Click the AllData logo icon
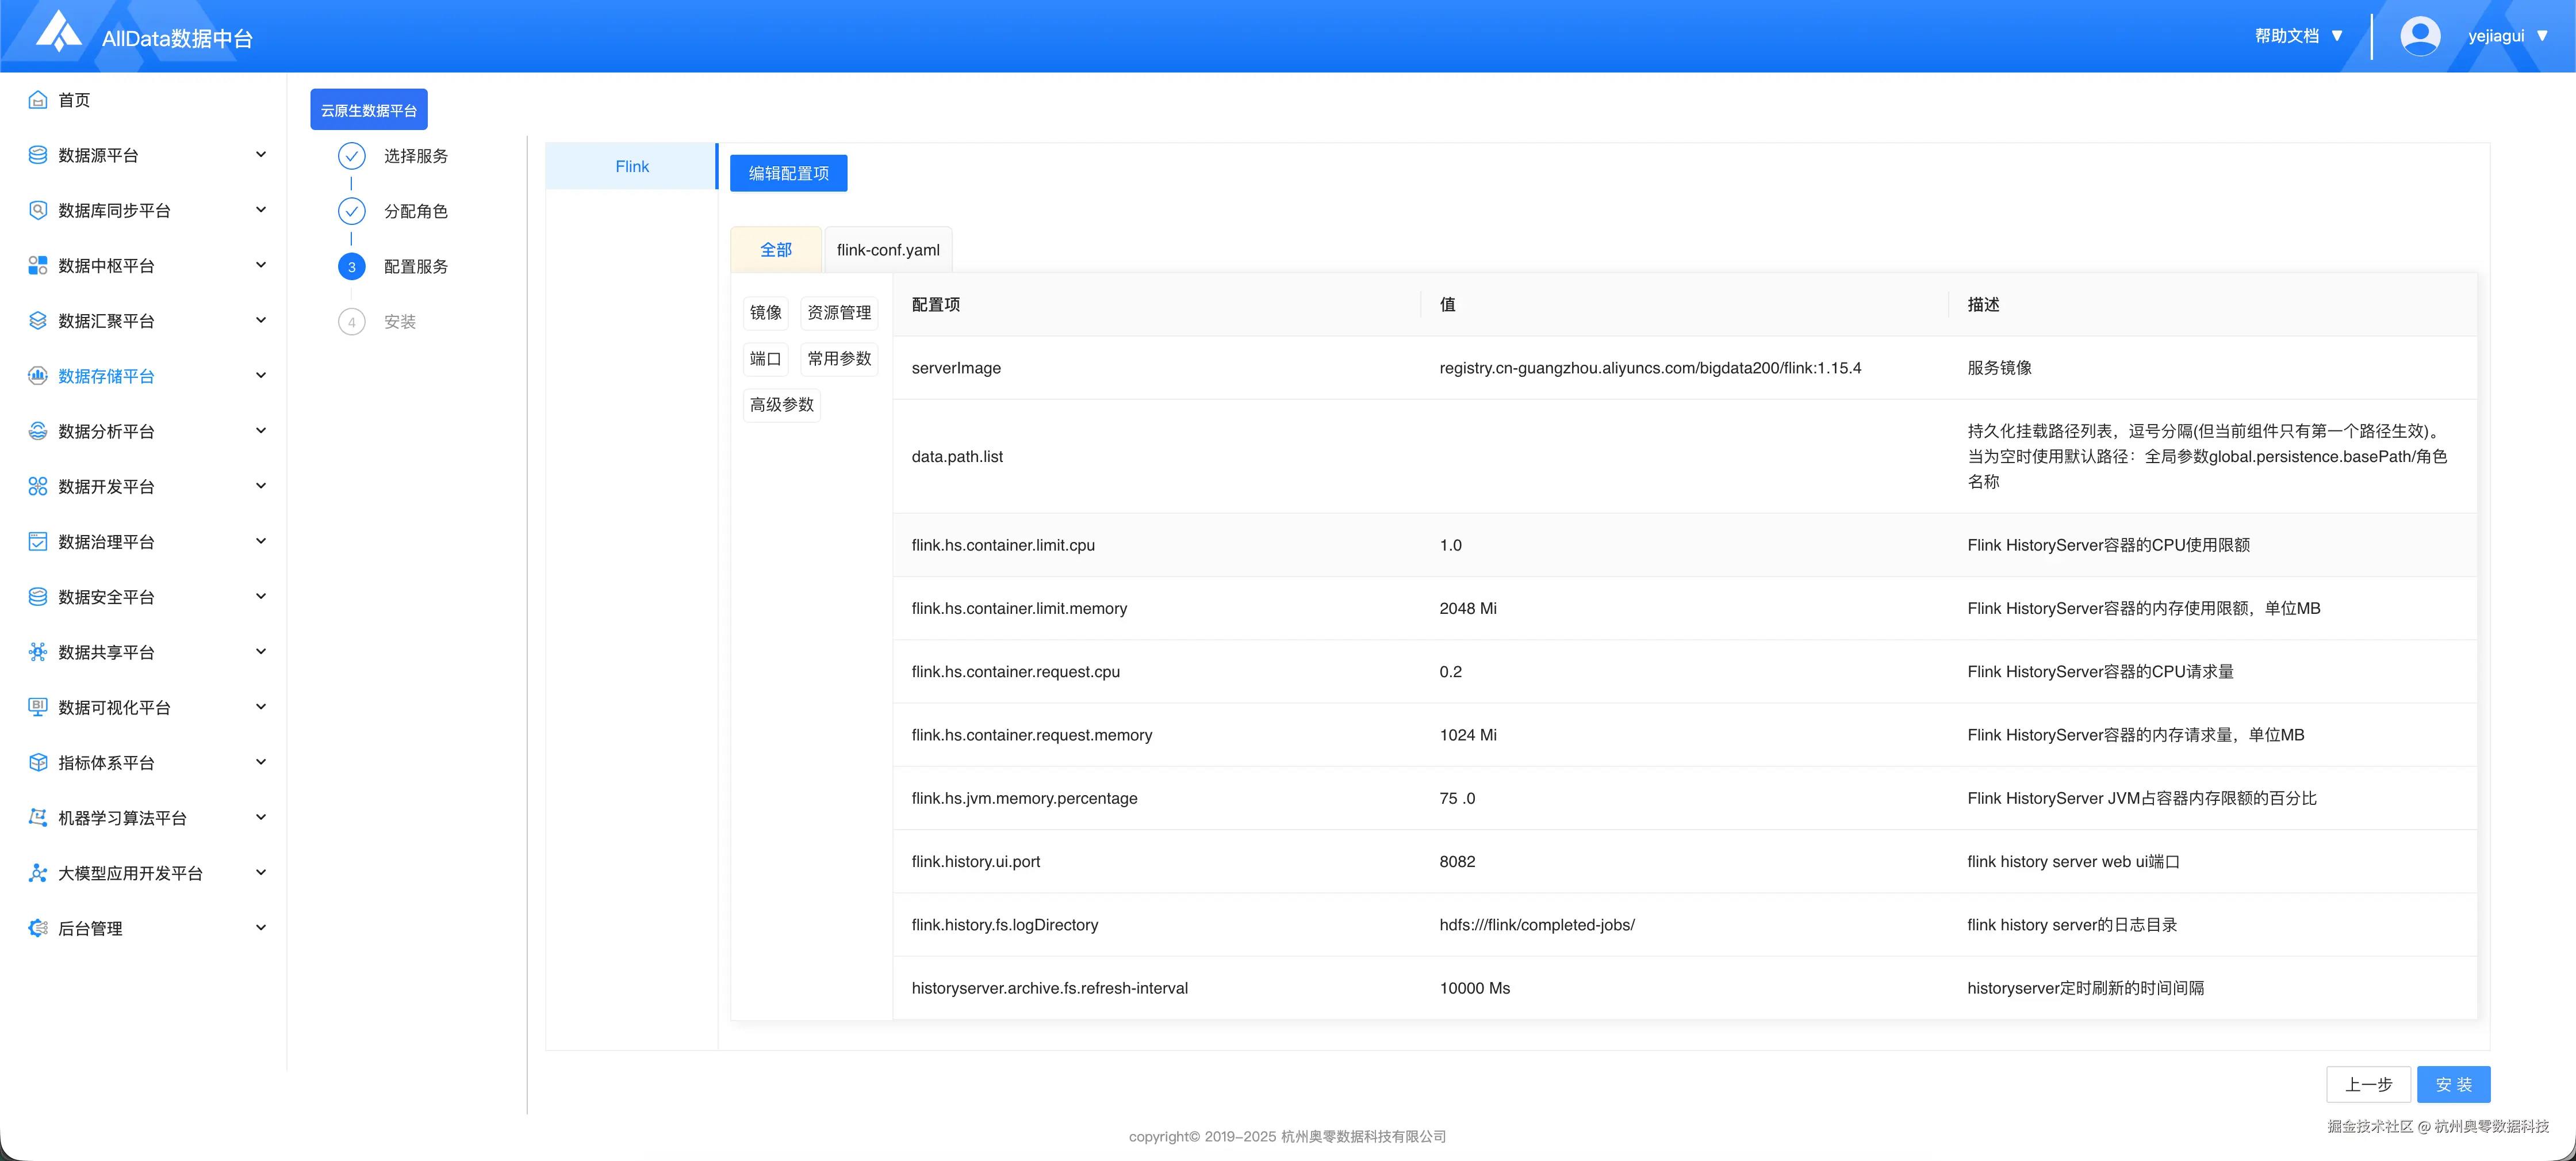The height and width of the screenshot is (1161, 2576). click(58, 32)
